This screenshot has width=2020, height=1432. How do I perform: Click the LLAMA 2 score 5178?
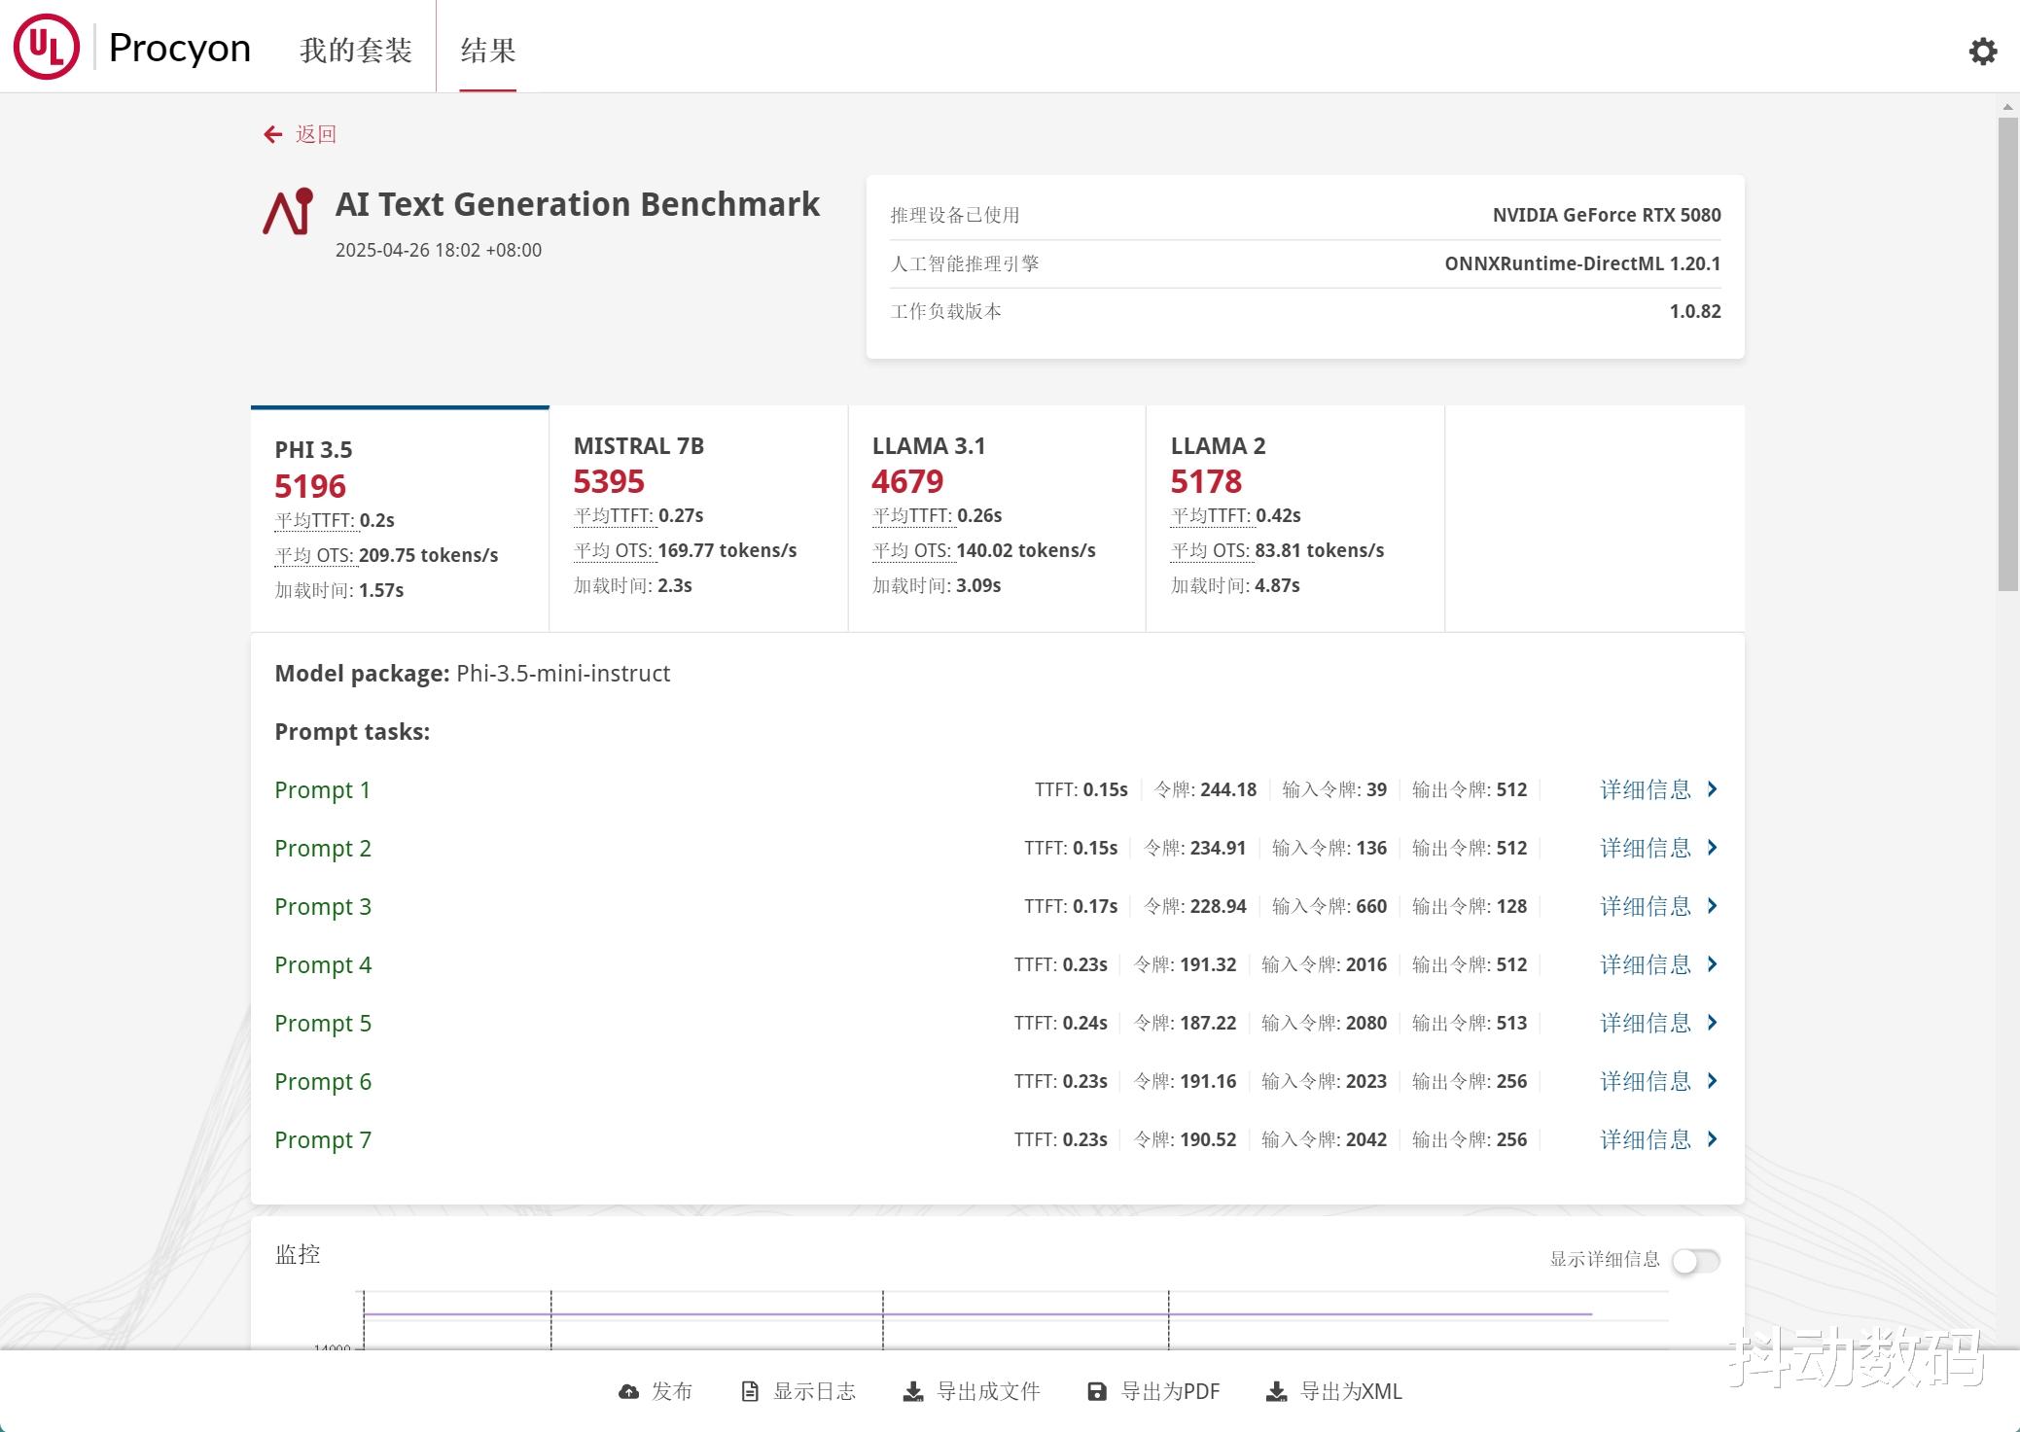click(1206, 481)
